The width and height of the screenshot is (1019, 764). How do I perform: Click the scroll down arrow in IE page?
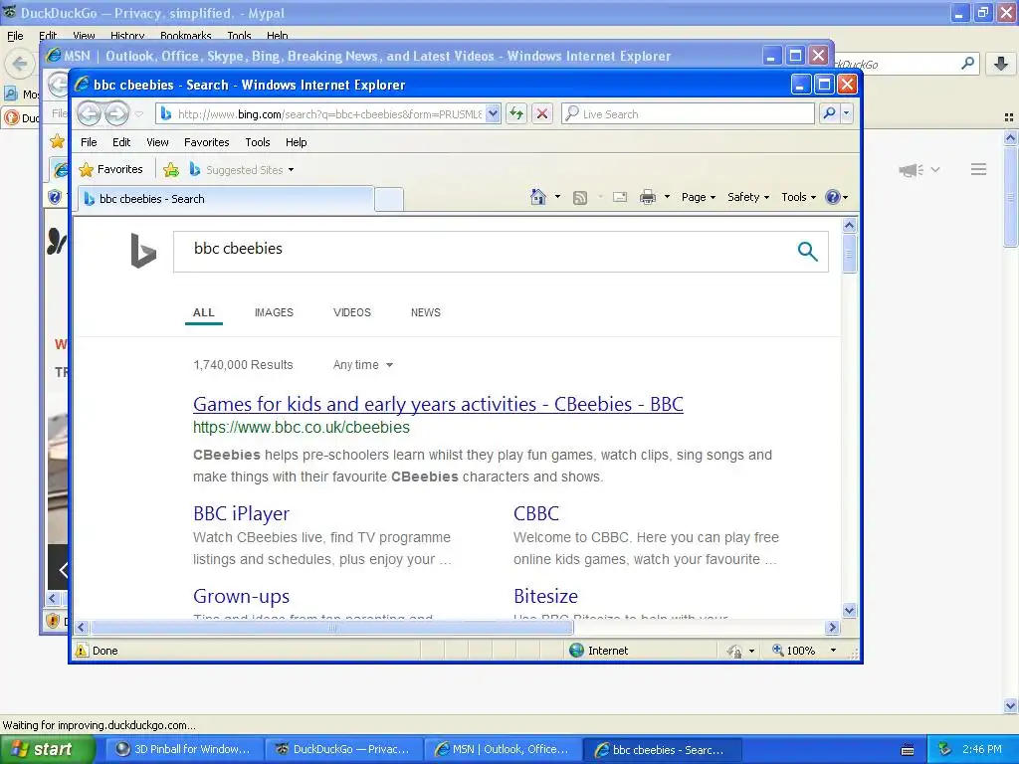click(x=849, y=610)
